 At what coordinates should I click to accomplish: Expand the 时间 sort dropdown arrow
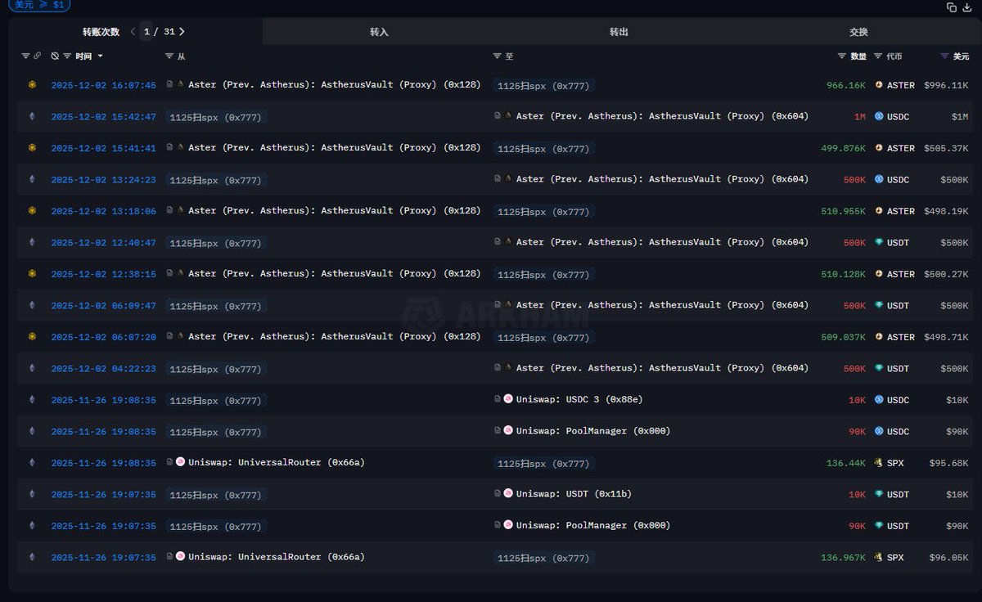[101, 56]
